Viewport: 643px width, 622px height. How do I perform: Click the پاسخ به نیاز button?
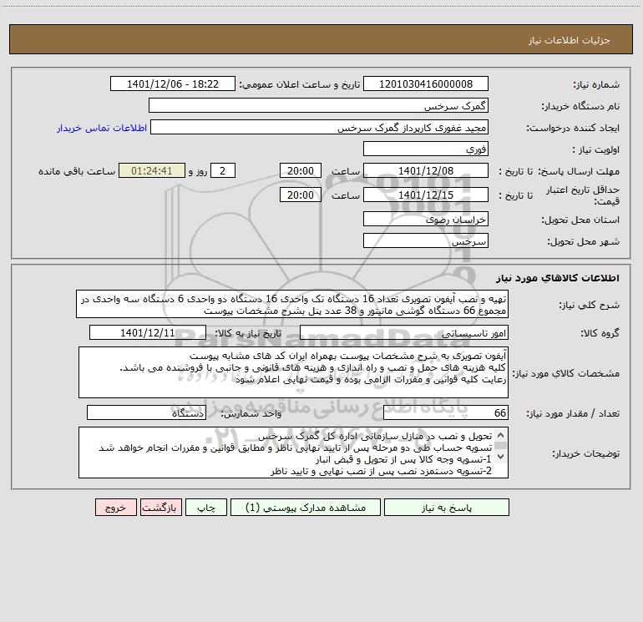447,508
